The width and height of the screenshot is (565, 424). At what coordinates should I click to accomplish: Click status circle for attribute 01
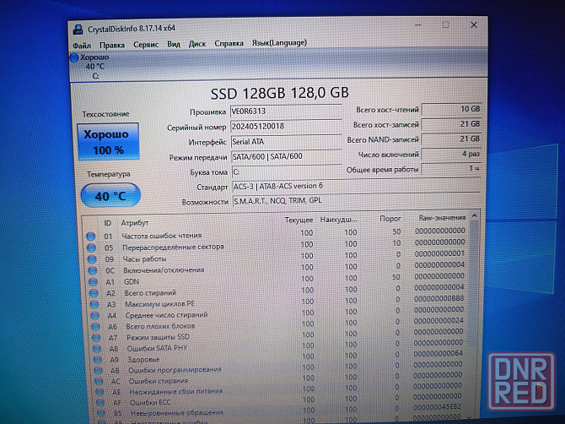91,236
